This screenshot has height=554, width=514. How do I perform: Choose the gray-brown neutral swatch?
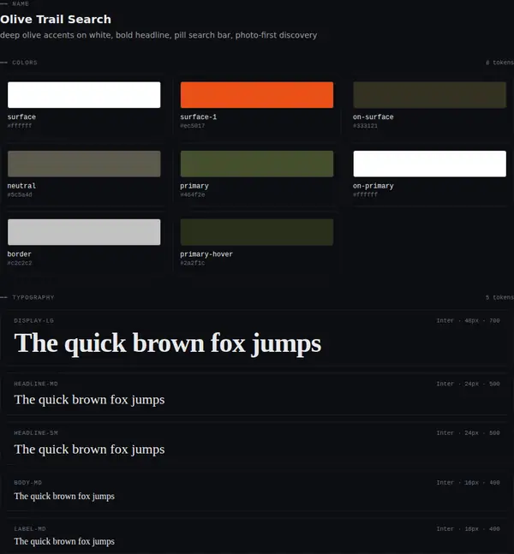click(x=84, y=164)
